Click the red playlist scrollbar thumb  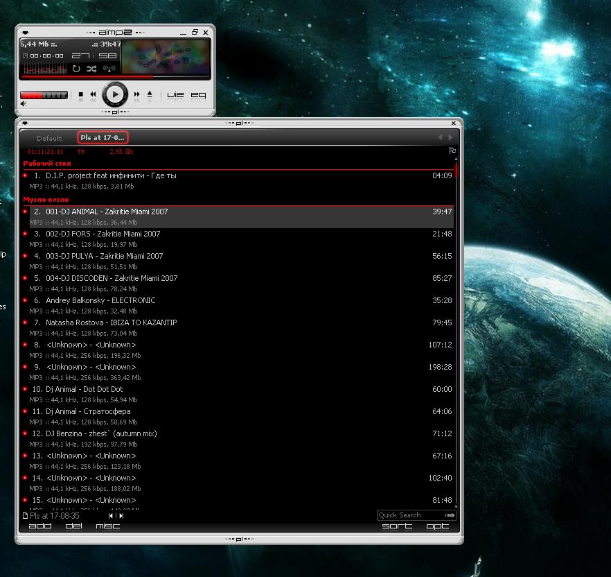(x=456, y=170)
